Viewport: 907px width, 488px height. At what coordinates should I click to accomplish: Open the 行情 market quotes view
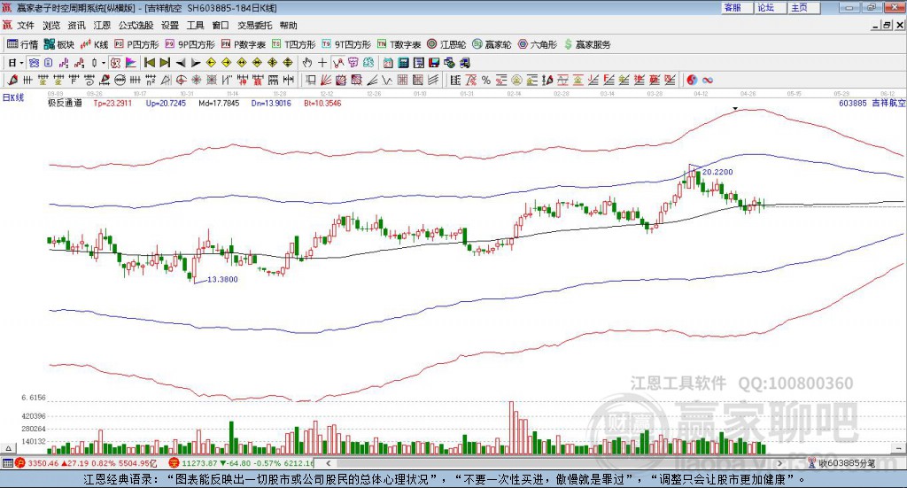(22, 44)
